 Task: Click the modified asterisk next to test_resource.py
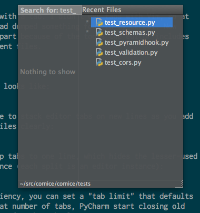87,22
